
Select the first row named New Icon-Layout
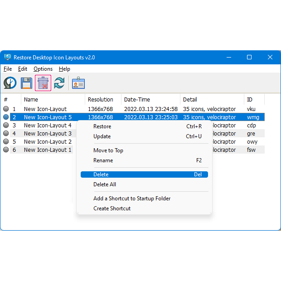pos(45,109)
